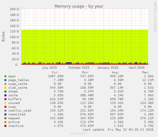Viewport: 158px width, 137px height.
Task: Click the mapped brown legend swatch
Action: [x=5, y=118]
